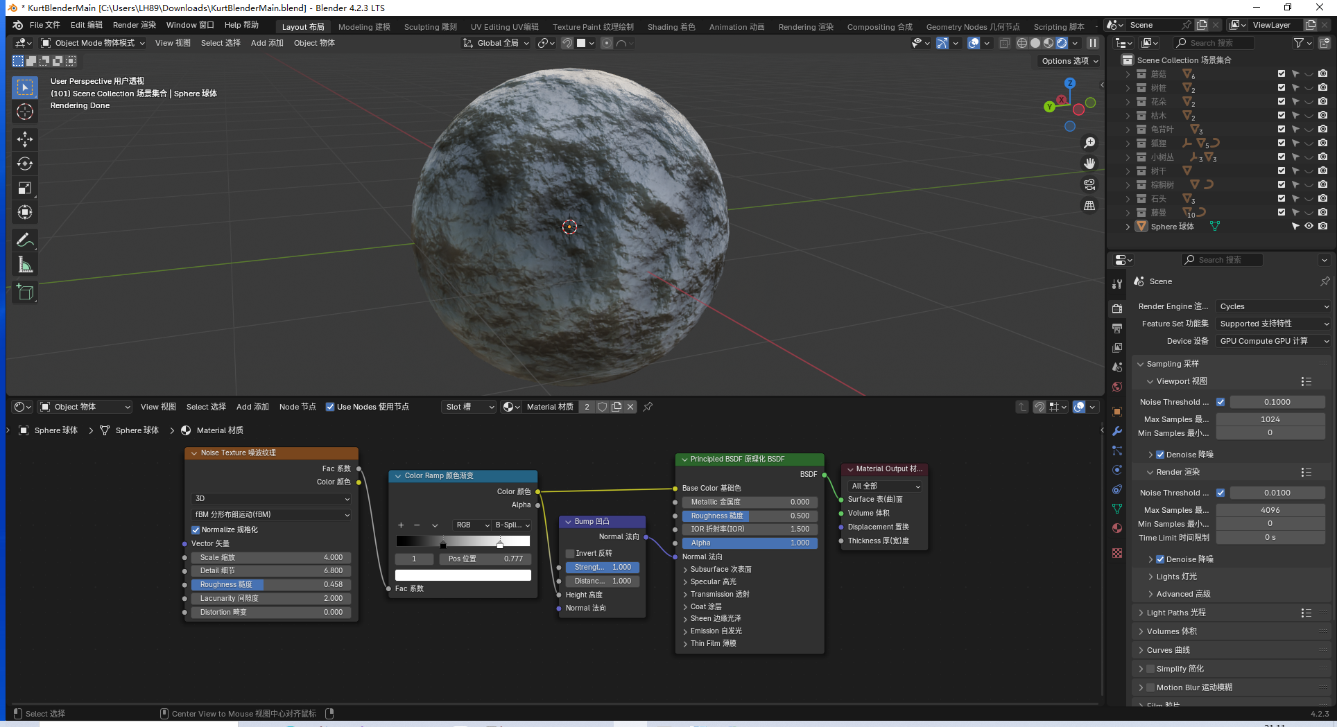Viewport: 1337px width, 727px height.
Task: Open the Render menu
Action: coord(134,25)
